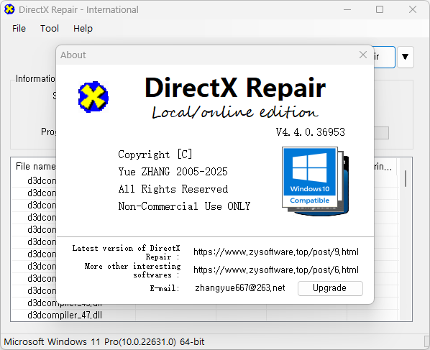Open the Help menu

pyautogui.click(x=83, y=28)
